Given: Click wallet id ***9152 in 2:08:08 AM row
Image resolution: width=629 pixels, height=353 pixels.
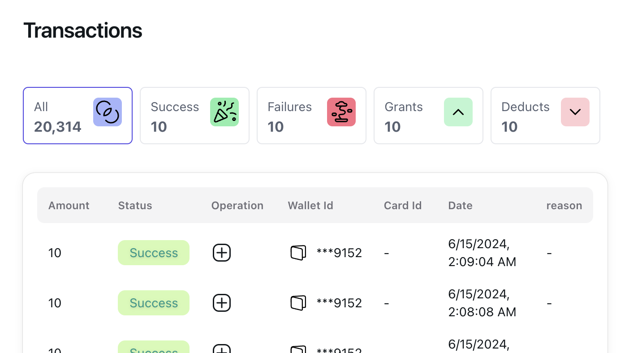Looking at the screenshot, I should click(x=339, y=303).
